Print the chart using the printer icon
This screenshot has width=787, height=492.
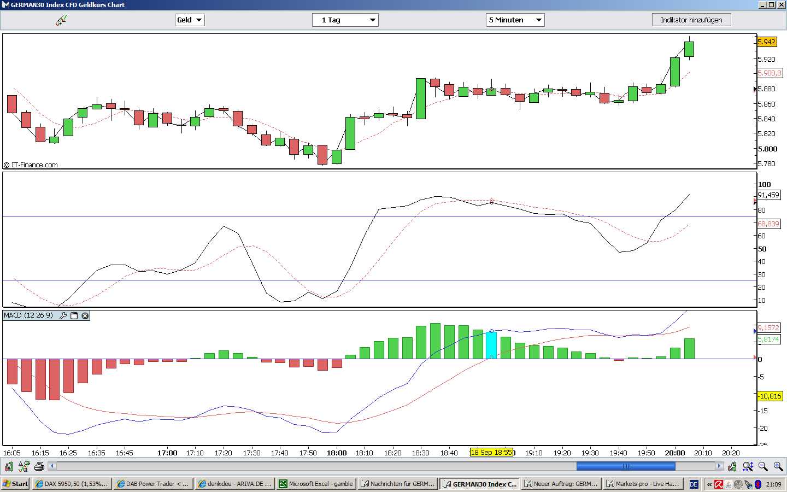[x=39, y=466]
